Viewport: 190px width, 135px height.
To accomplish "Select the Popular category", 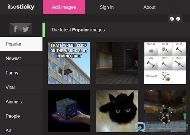I will pyautogui.click(x=21, y=44).
